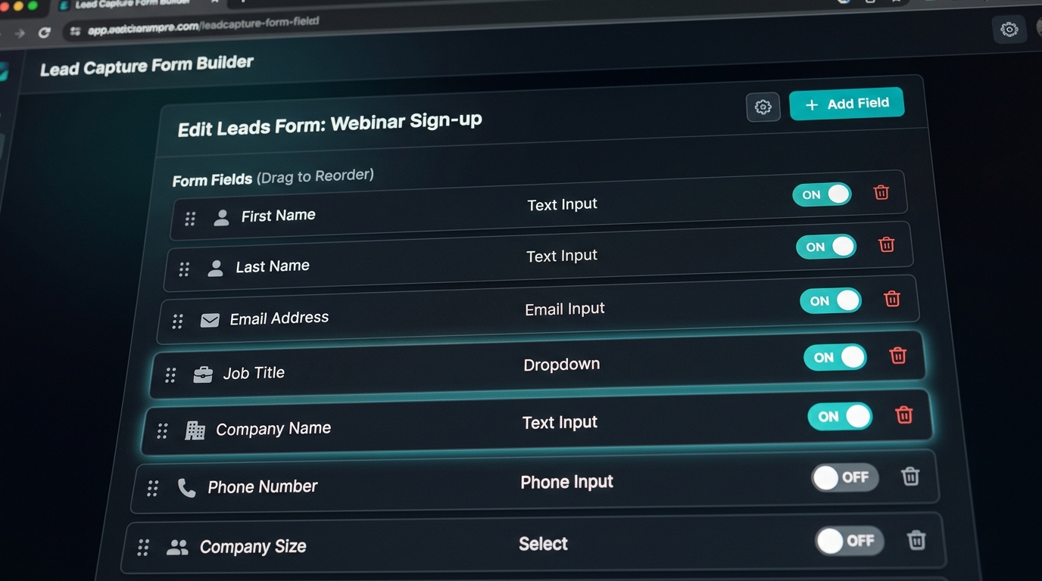Disable the Company Name toggle
This screenshot has height=581, width=1042.
coord(840,416)
